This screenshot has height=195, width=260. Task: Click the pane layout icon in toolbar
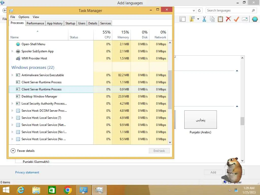tap(182, 19)
